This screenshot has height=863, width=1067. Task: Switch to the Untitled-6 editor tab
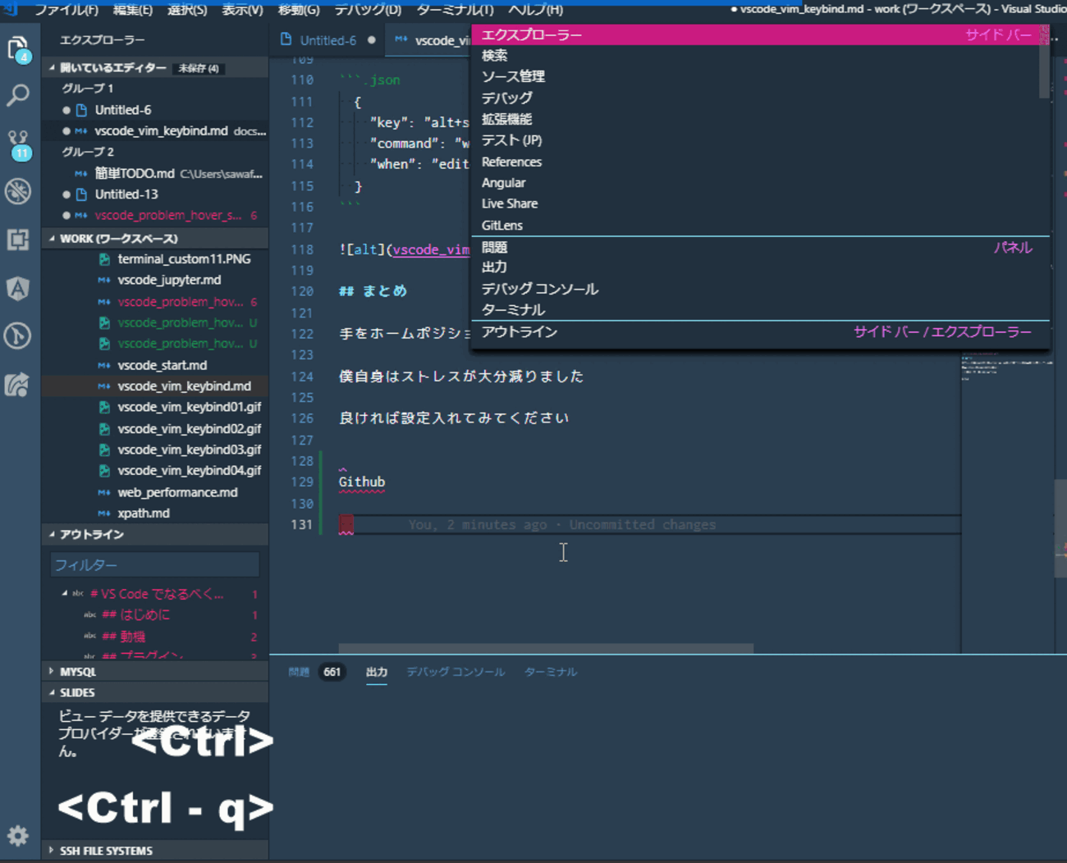[x=327, y=40]
